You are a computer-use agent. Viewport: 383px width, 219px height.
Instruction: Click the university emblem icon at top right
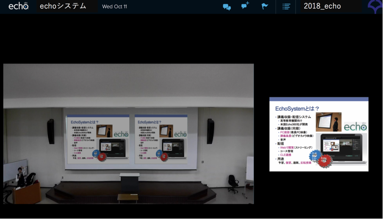(375, 7)
